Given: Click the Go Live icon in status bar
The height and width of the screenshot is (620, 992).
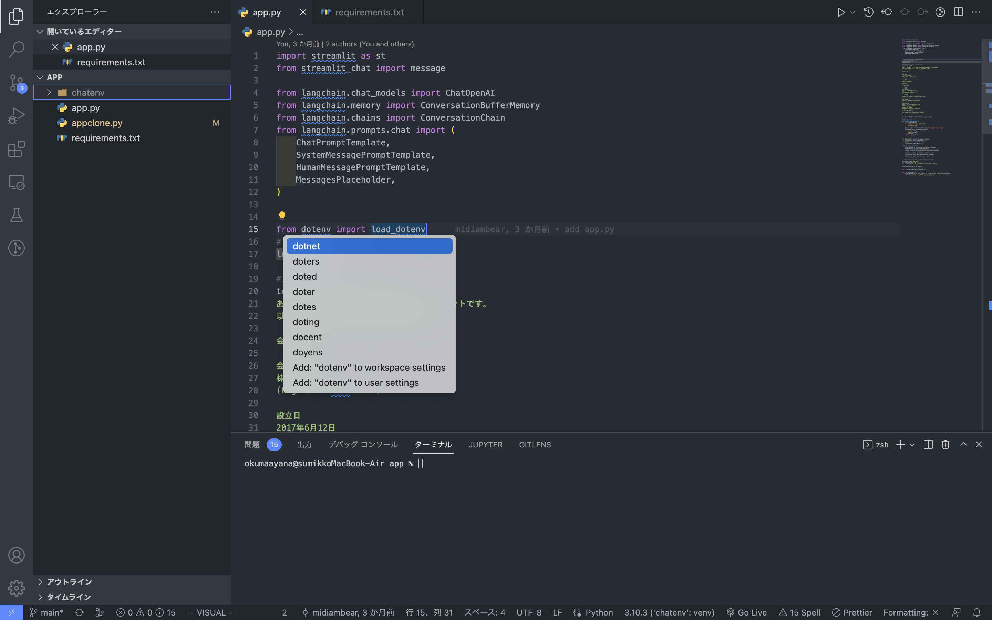Looking at the screenshot, I should click(747, 612).
